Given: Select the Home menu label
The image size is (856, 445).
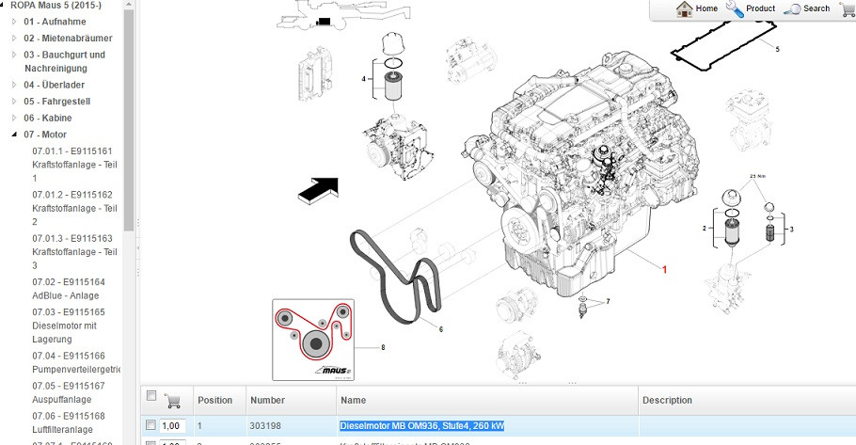Looking at the screenshot, I should click(x=706, y=8).
